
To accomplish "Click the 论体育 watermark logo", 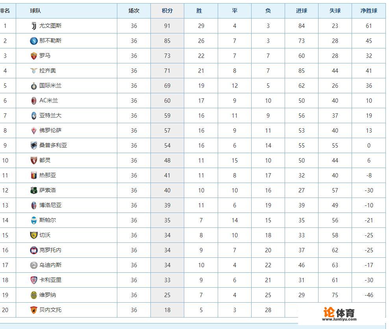I will point(339,314).
